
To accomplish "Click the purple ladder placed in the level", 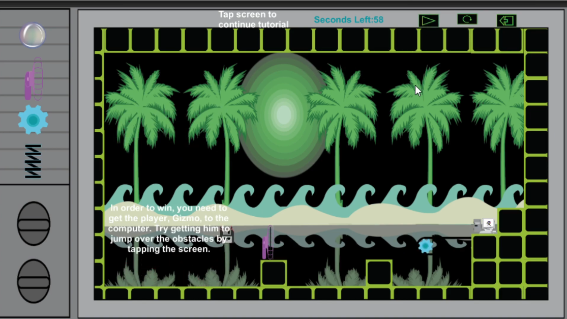I will [x=267, y=243].
